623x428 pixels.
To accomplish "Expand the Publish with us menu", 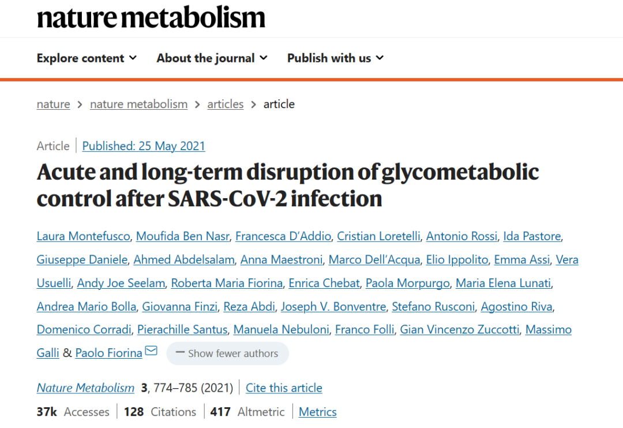I will click(335, 58).
